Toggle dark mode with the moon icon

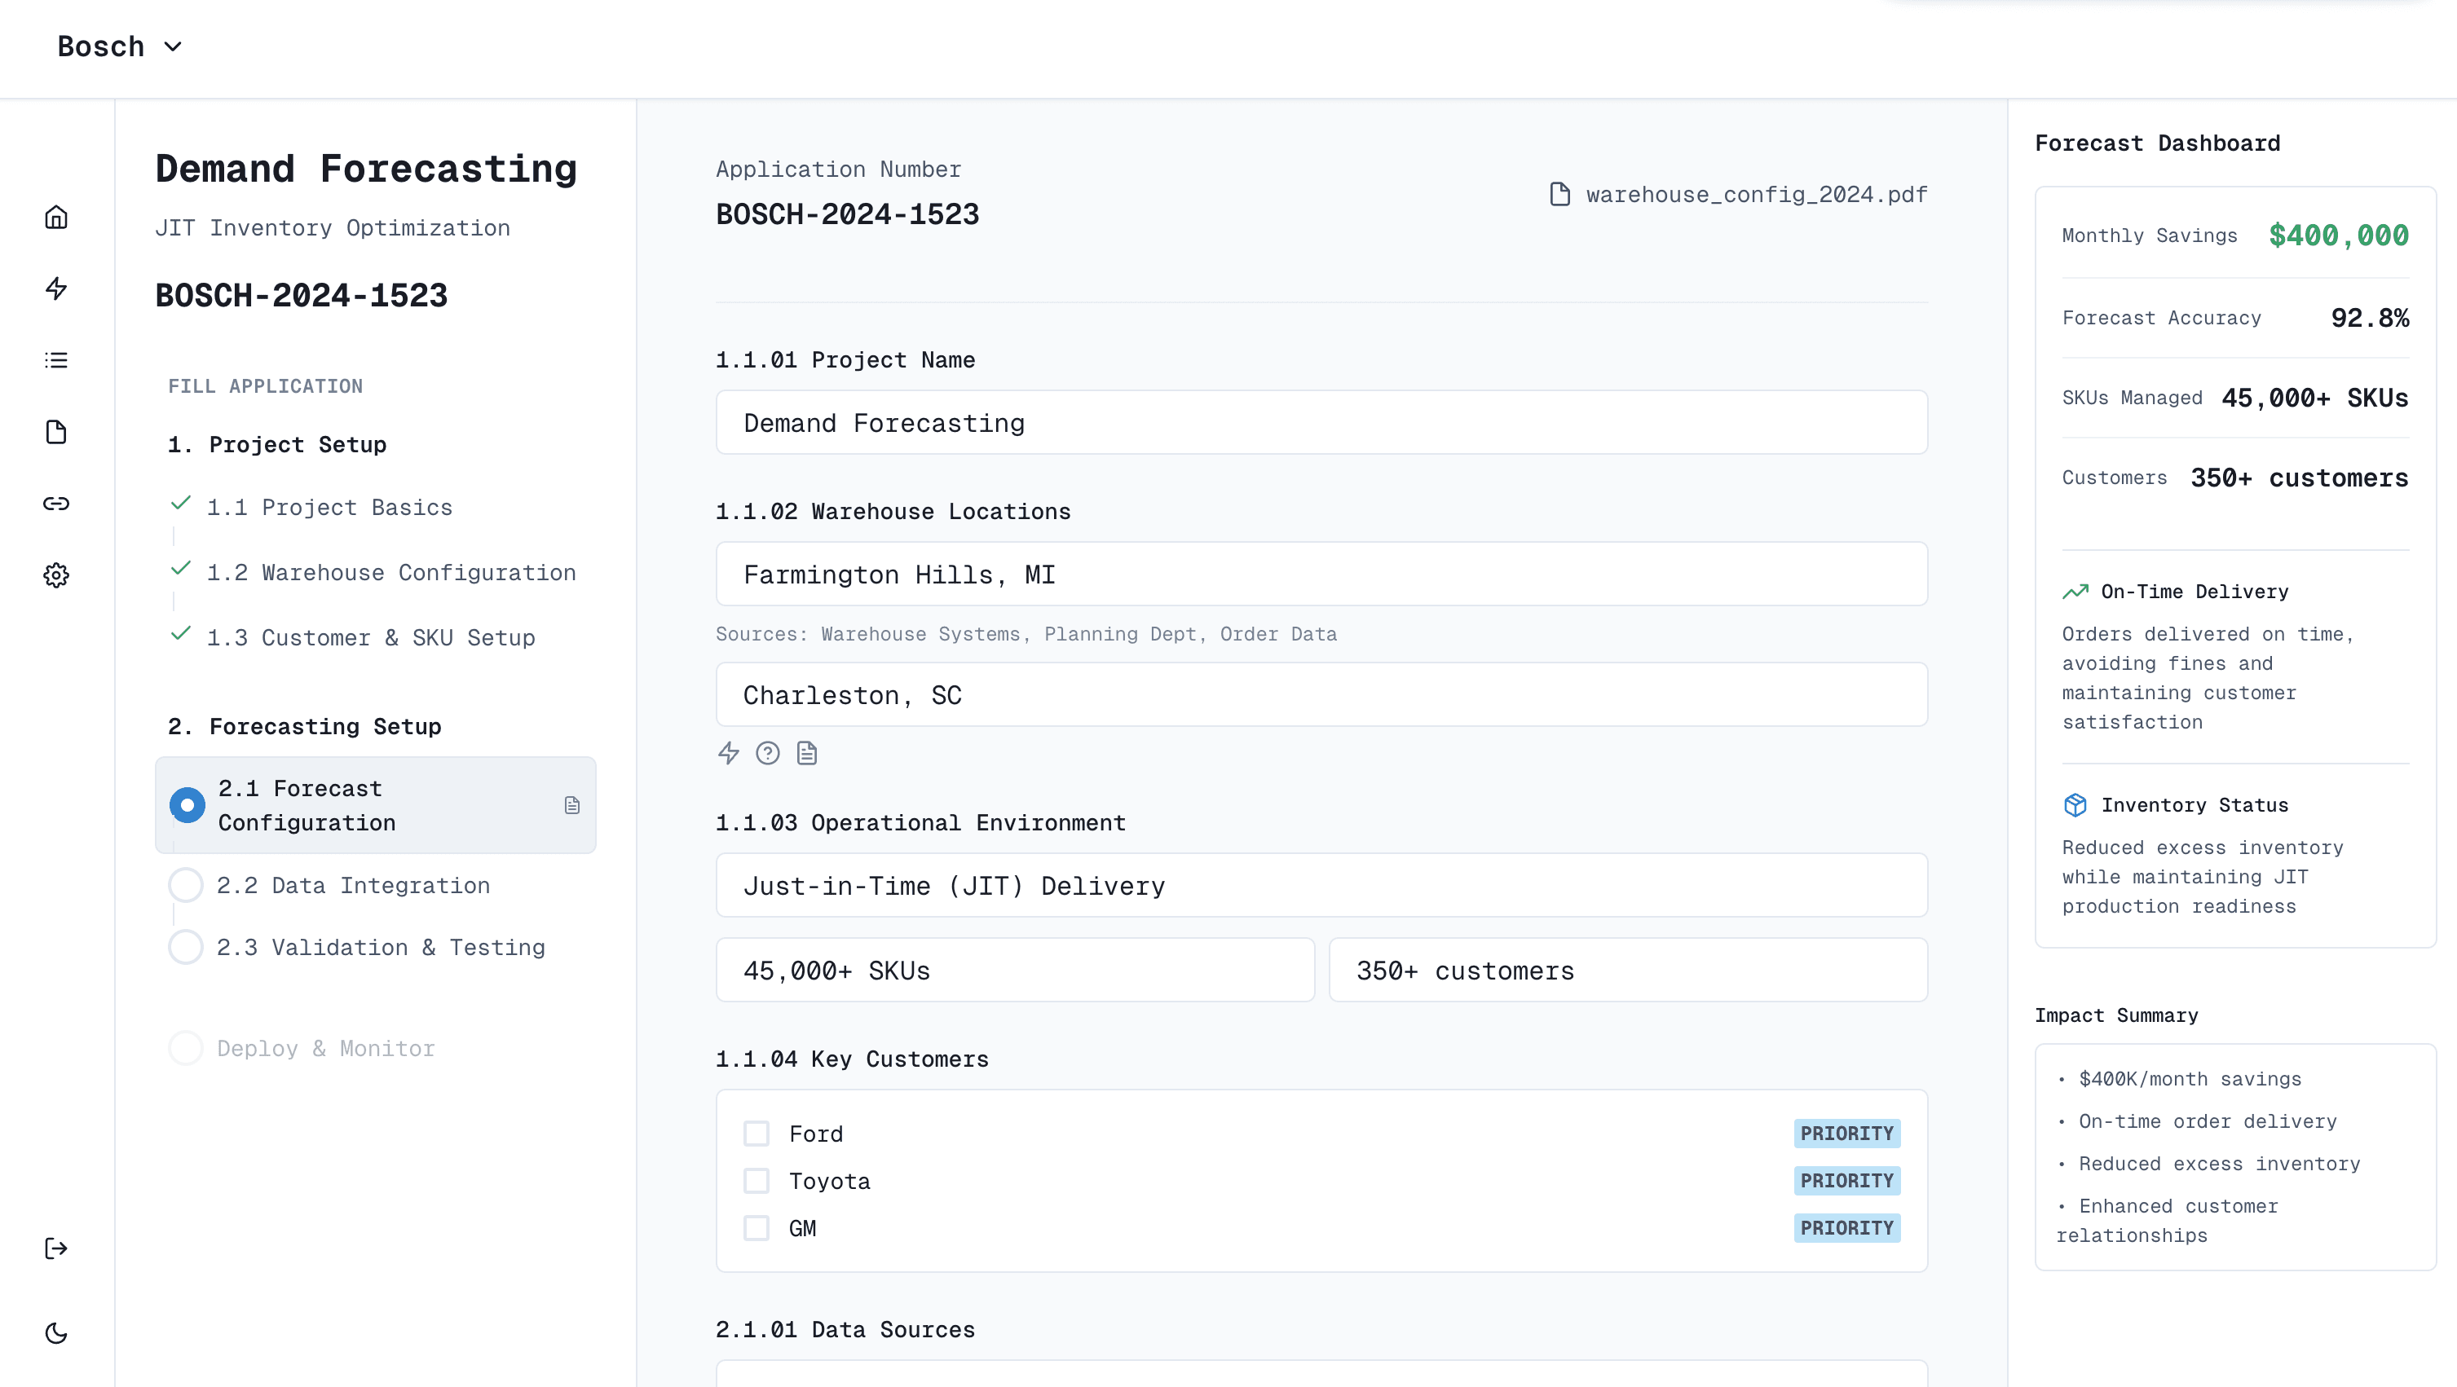[56, 1333]
